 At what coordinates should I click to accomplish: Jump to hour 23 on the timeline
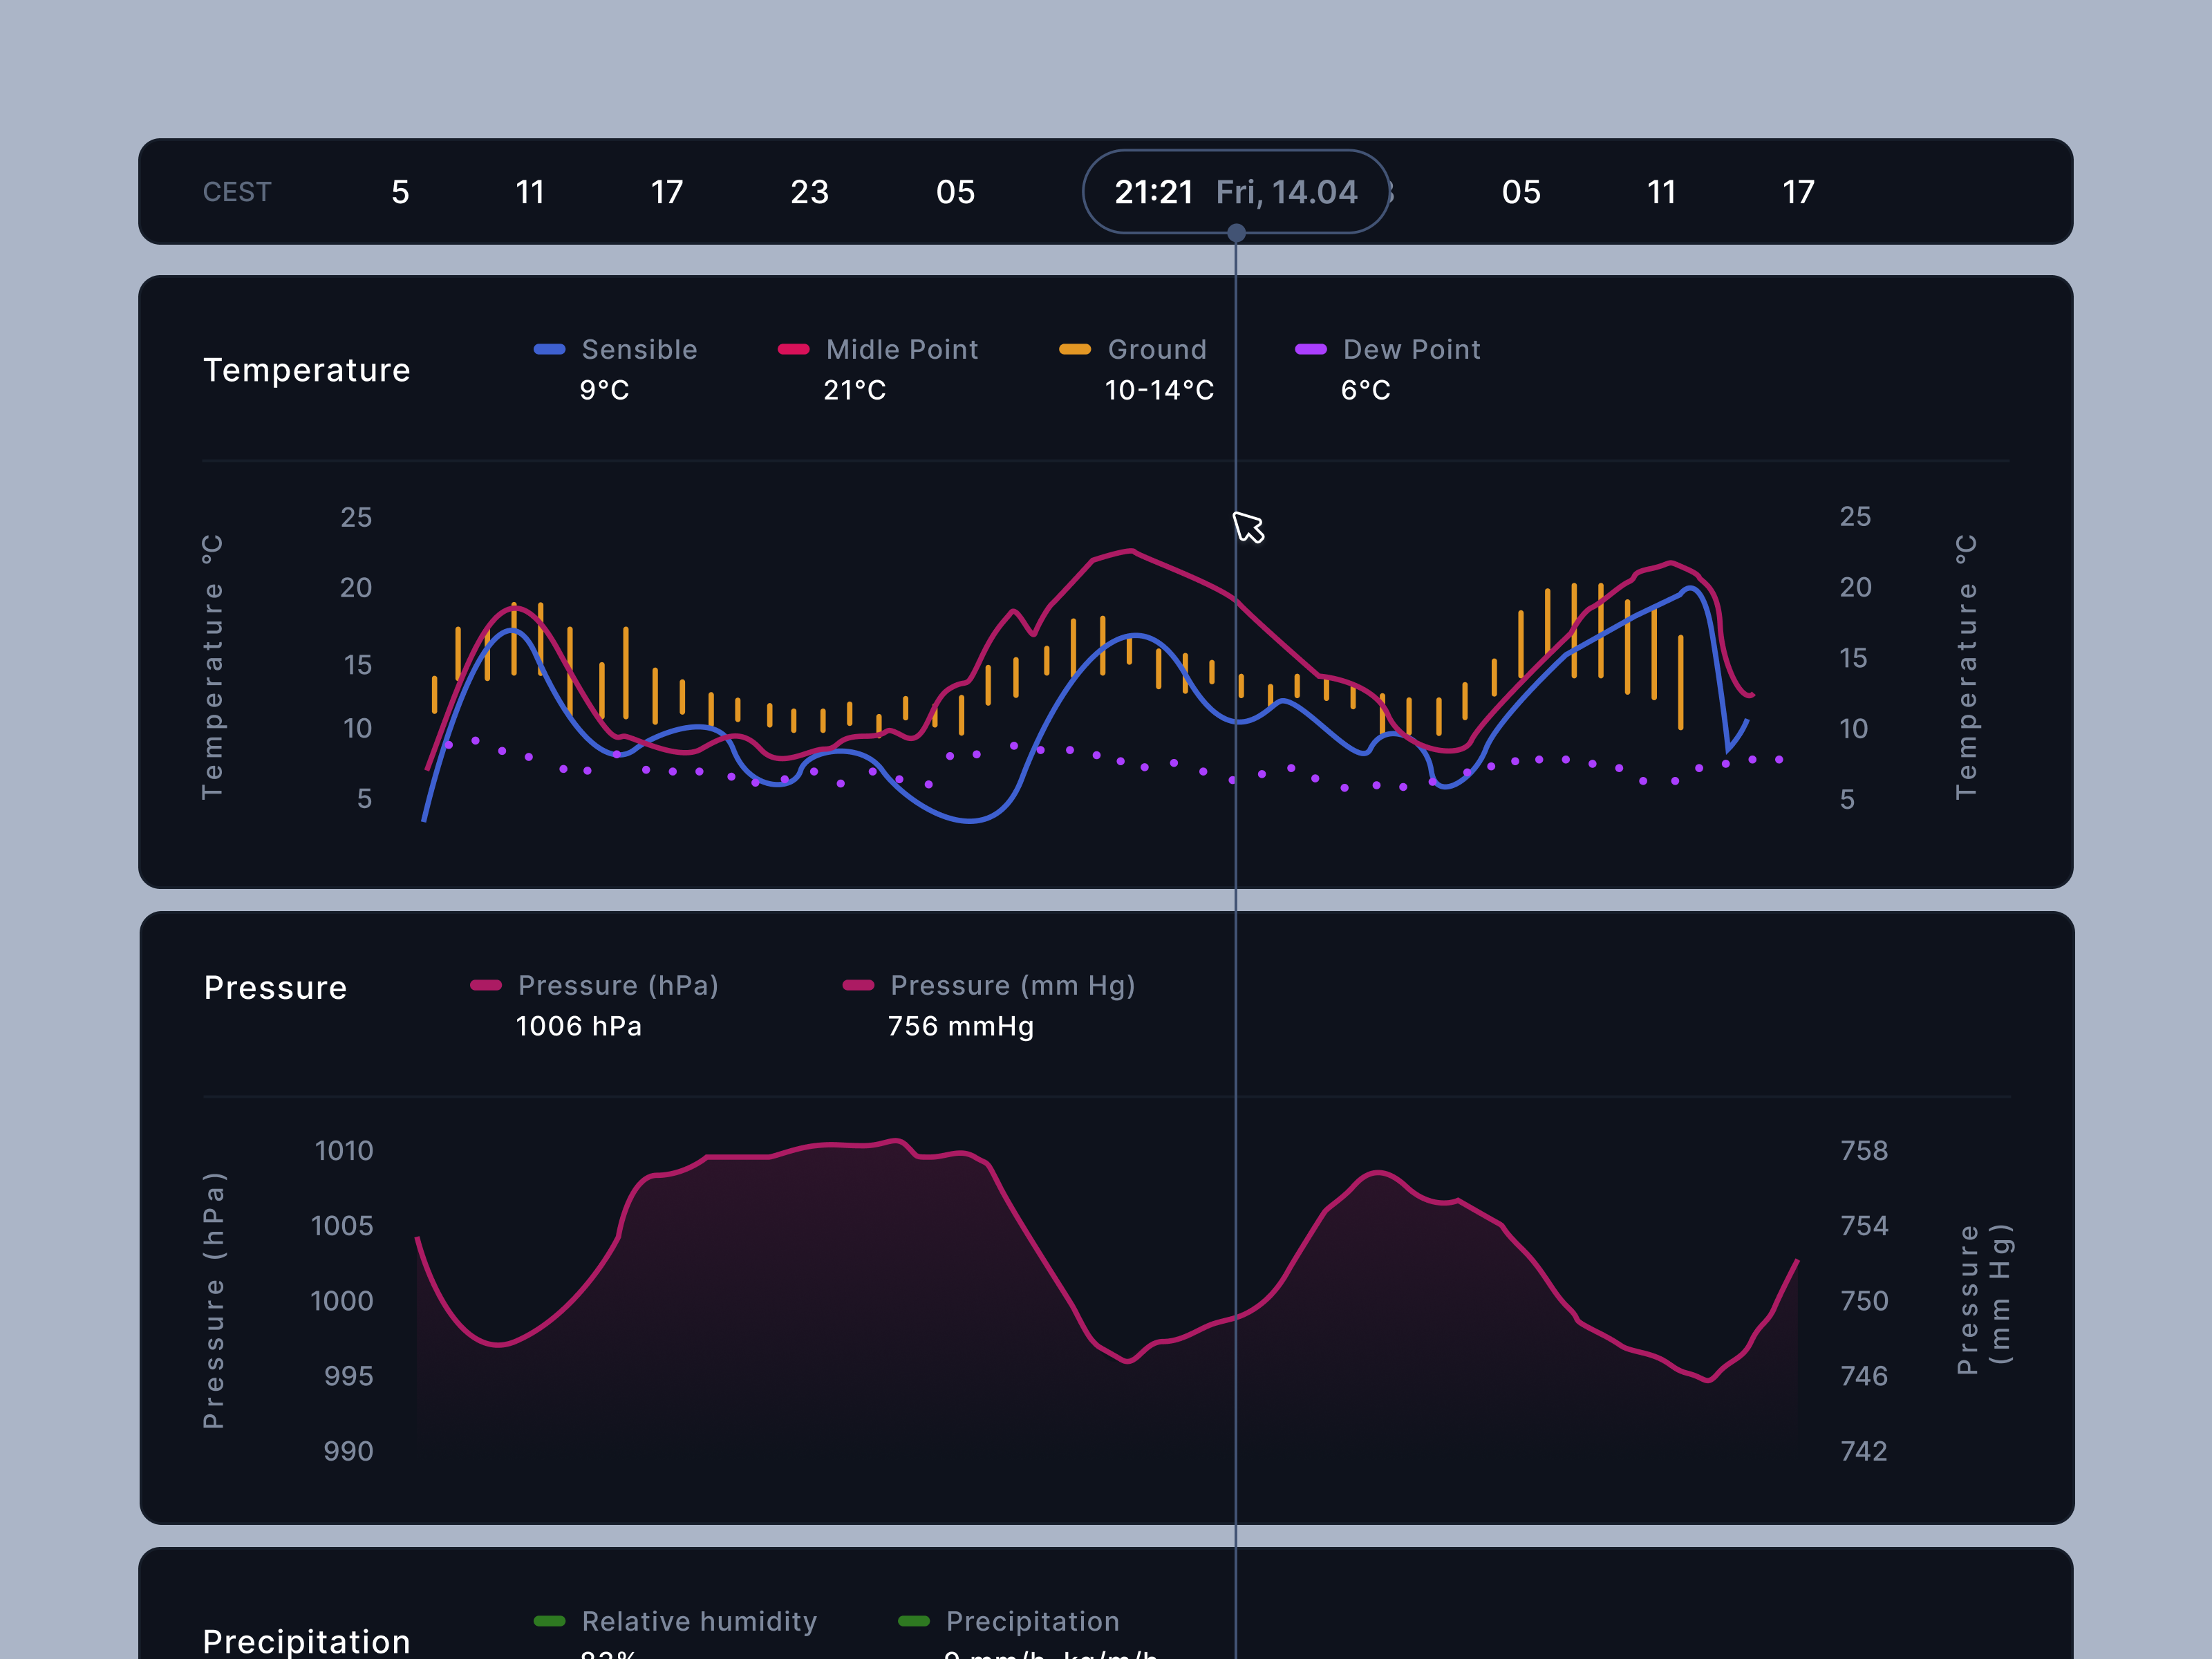tap(810, 192)
